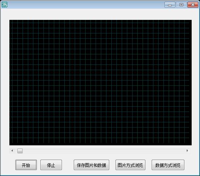This screenshot has height=176, width=200.
Task: Click scrollbar track right of the thumb
Action: click(x=104, y=151)
